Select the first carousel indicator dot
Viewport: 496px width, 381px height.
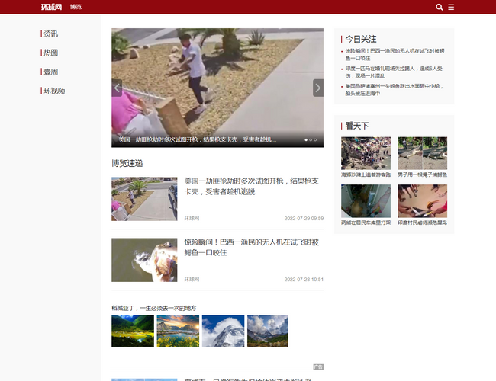[307, 140]
